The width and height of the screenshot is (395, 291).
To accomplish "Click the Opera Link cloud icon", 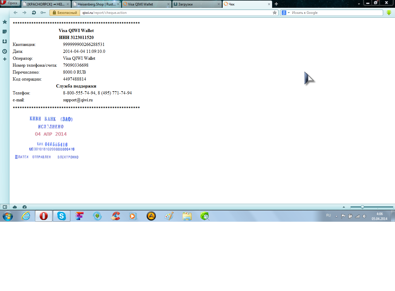I will (x=15, y=207).
